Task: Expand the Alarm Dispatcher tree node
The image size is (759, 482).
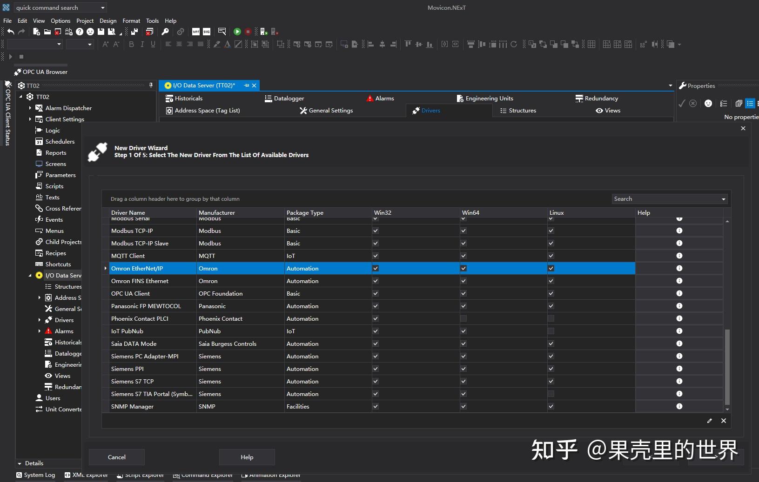Action: (x=30, y=108)
